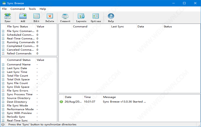Click the Sync Breeze title bar app icon
Screen dimensions: 201x127
(x=4, y=3)
